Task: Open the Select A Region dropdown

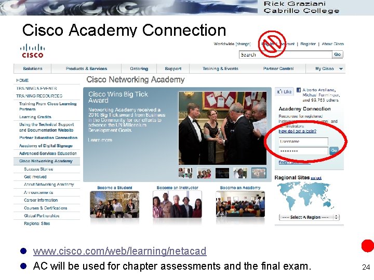Action: (309, 217)
